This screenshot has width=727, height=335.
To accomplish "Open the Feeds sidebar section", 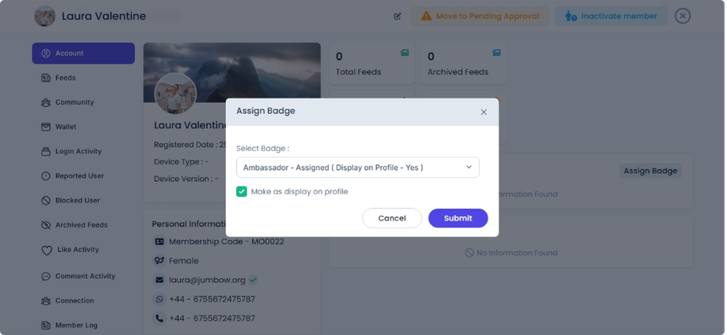I will [x=66, y=78].
